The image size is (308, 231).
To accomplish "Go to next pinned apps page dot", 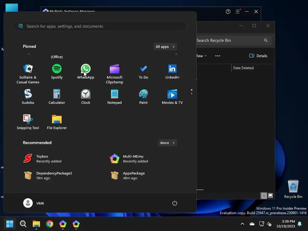I will (x=192, y=94).
